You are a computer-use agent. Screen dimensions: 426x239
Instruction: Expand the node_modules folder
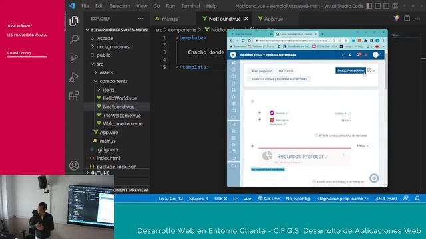pyautogui.click(x=93, y=46)
